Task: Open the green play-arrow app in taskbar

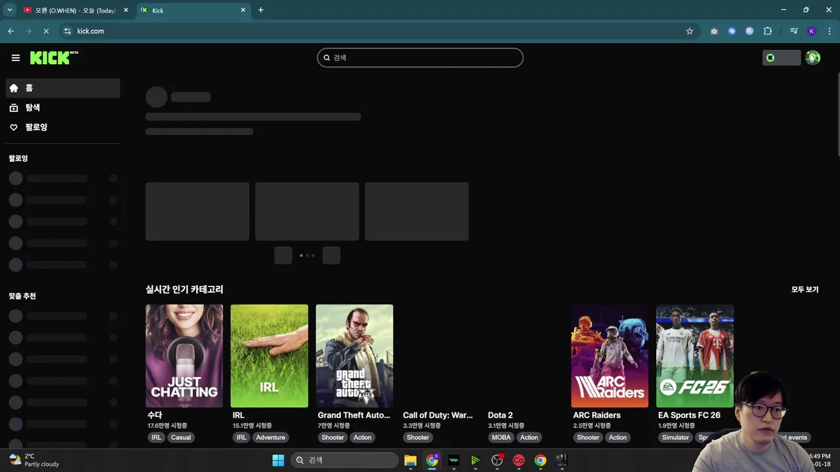Action: point(475,460)
